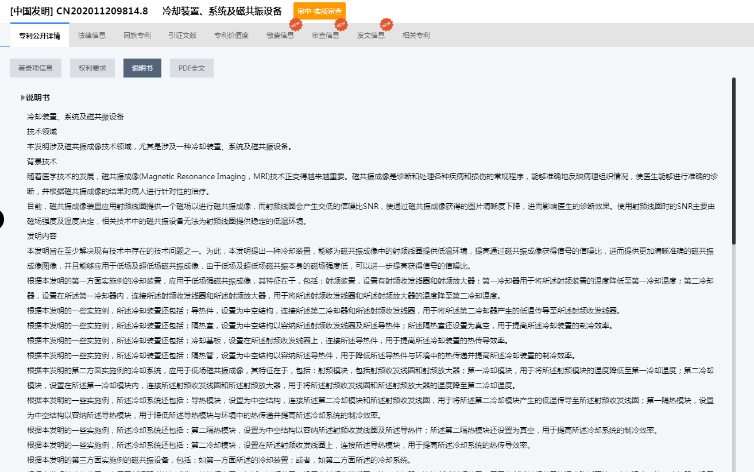The height and width of the screenshot is (472, 754).
Task: Collapse the 说明书 section triangle
Action: [x=23, y=98]
